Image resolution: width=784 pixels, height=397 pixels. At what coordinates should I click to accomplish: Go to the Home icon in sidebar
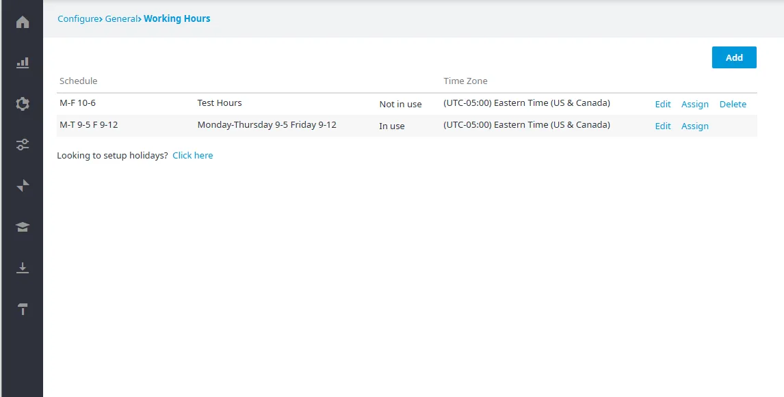[23, 23]
